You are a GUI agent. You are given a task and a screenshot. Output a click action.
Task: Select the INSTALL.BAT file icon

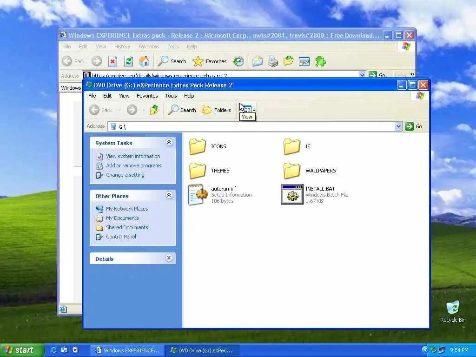(x=292, y=194)
